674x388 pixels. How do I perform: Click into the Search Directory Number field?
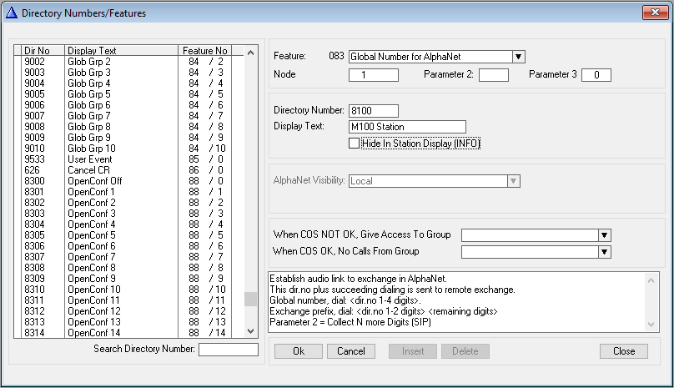(x=228, y=349)
